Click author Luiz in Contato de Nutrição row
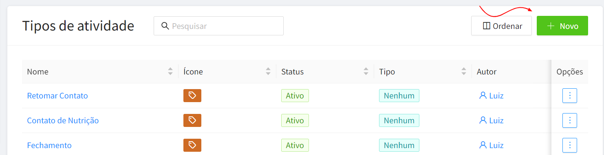 pyautogui.click(x=492, y=121)
